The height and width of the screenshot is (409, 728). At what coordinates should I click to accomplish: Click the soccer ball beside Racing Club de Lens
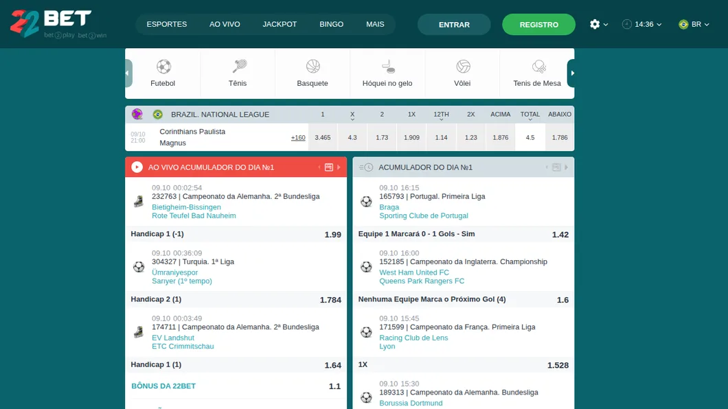(366, 332)
